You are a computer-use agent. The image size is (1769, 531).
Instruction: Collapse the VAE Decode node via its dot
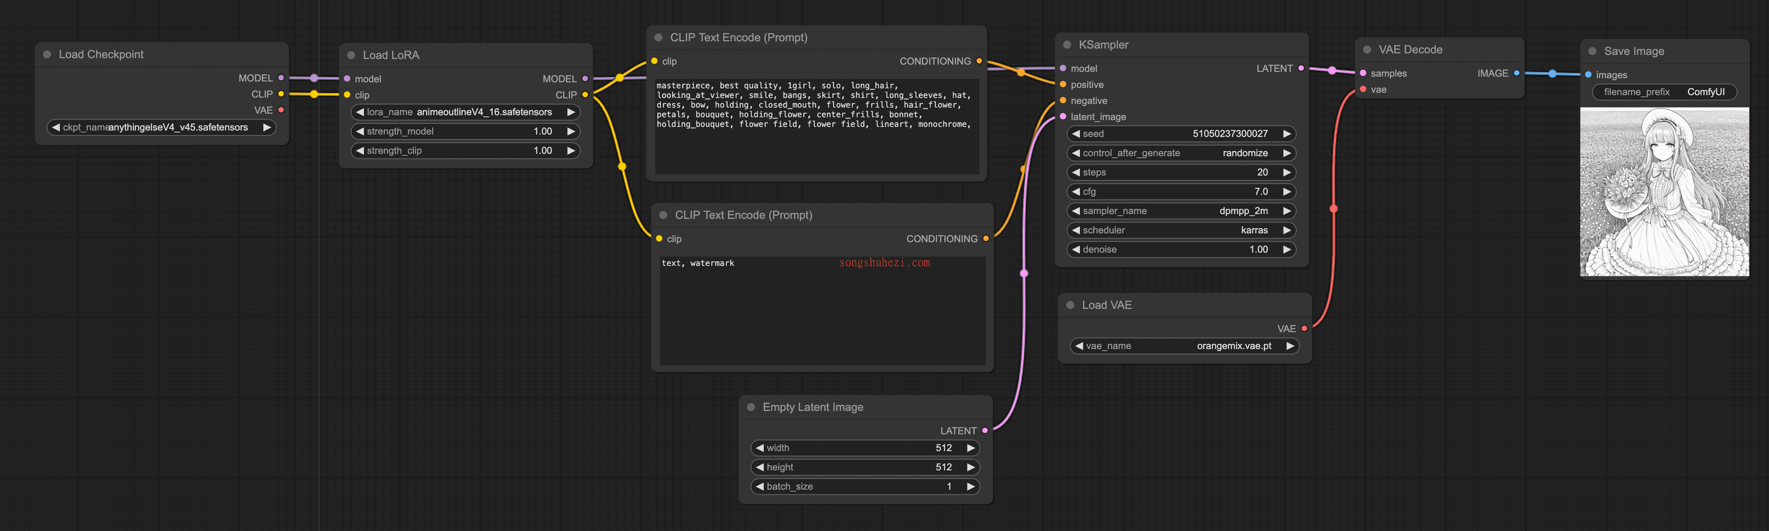point(1367,49)
